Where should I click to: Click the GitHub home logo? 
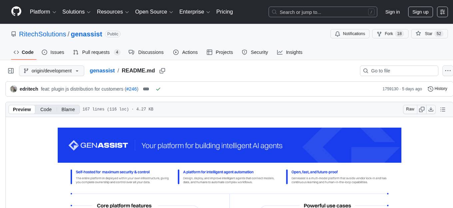pos(16,12)
